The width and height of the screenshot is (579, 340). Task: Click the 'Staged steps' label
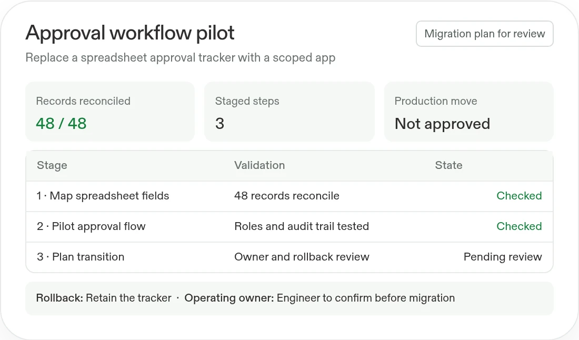point(247,101)
